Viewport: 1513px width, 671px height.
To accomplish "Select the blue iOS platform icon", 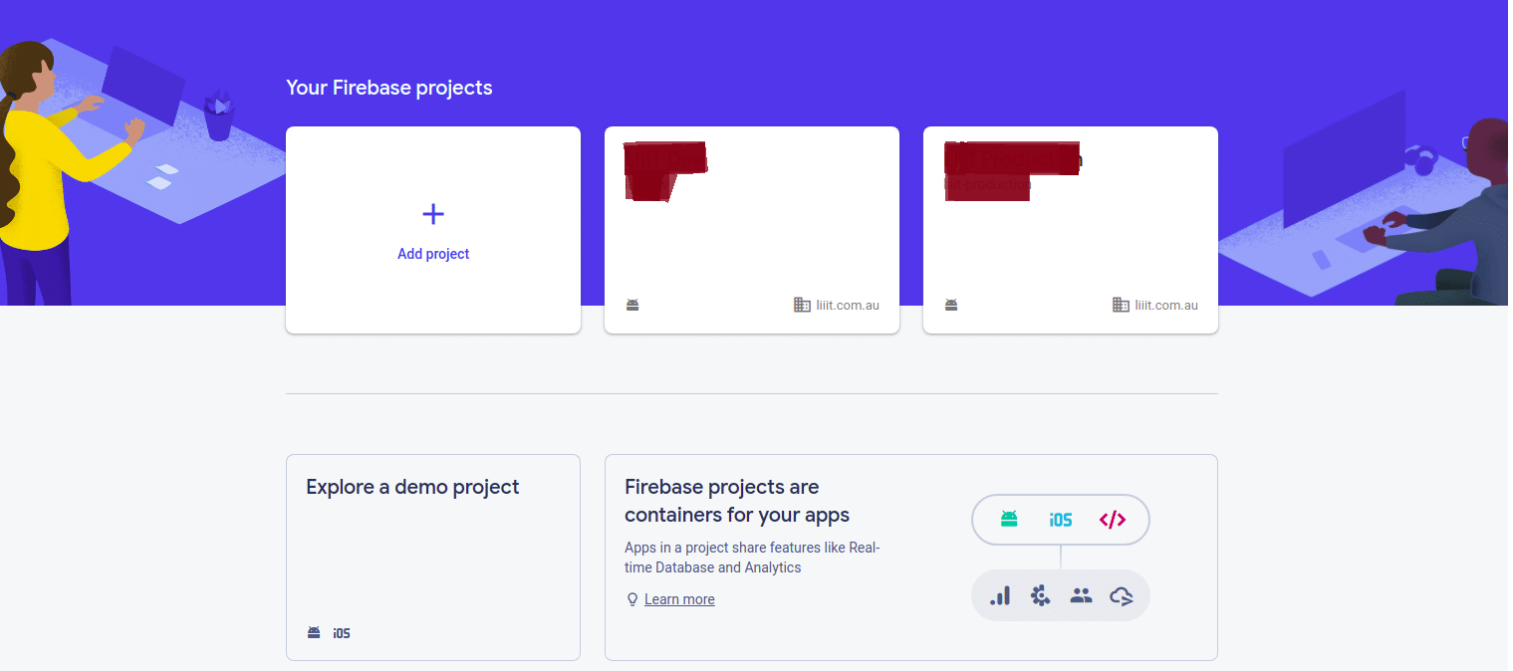I will tap(1060, 520).
